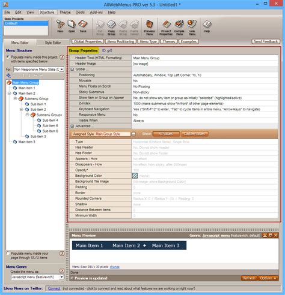Click the Javascript menu genre link
This screenshot has width=285, height=295.
(216, 236)
